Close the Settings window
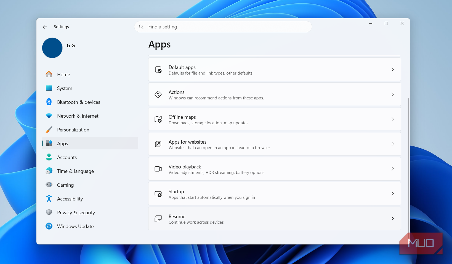Viewport: 452px width, 264px height. pos(402,23)
